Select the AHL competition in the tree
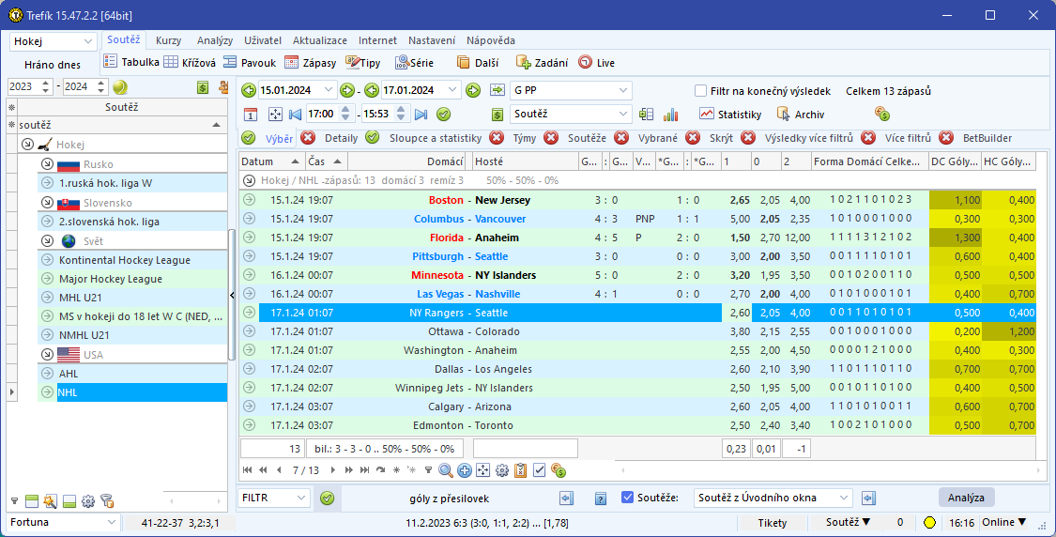 pyautogui.click(x=132, y=374)
